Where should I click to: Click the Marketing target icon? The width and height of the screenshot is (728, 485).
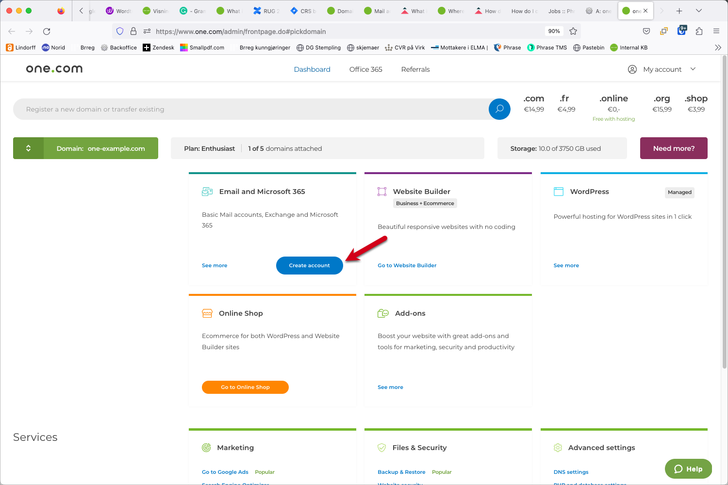click(206, 448)
